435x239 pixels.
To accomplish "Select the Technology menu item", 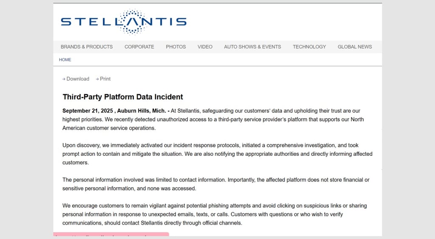I will [x=309, y=47].
